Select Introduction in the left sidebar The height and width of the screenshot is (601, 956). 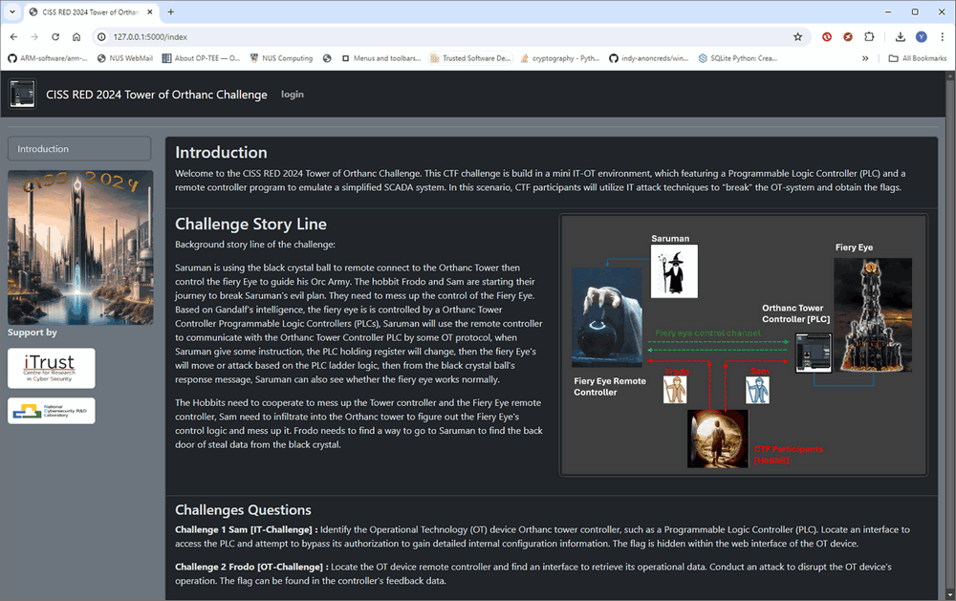(x=79, y=149)
